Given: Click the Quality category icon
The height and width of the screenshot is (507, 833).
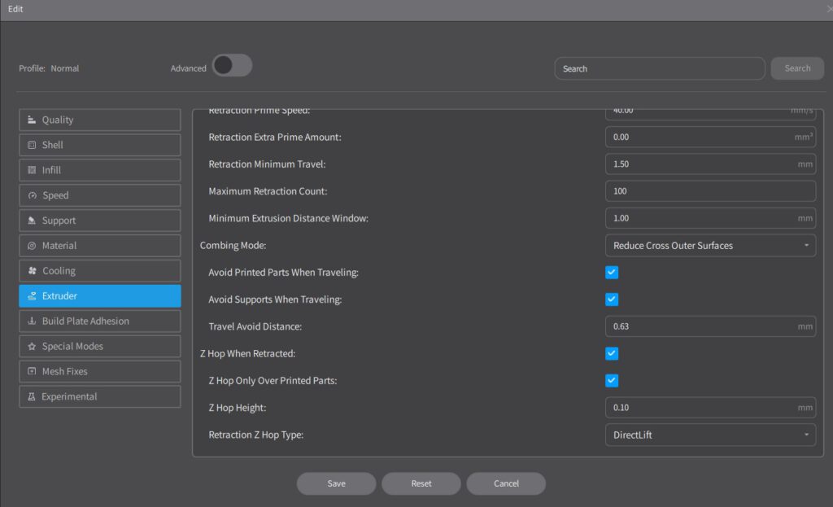Looking at the screenshot, I should point(32,120).
